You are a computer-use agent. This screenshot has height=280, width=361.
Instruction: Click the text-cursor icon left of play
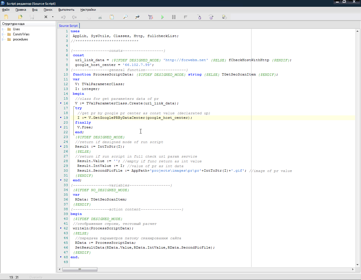tap(151, 17)
